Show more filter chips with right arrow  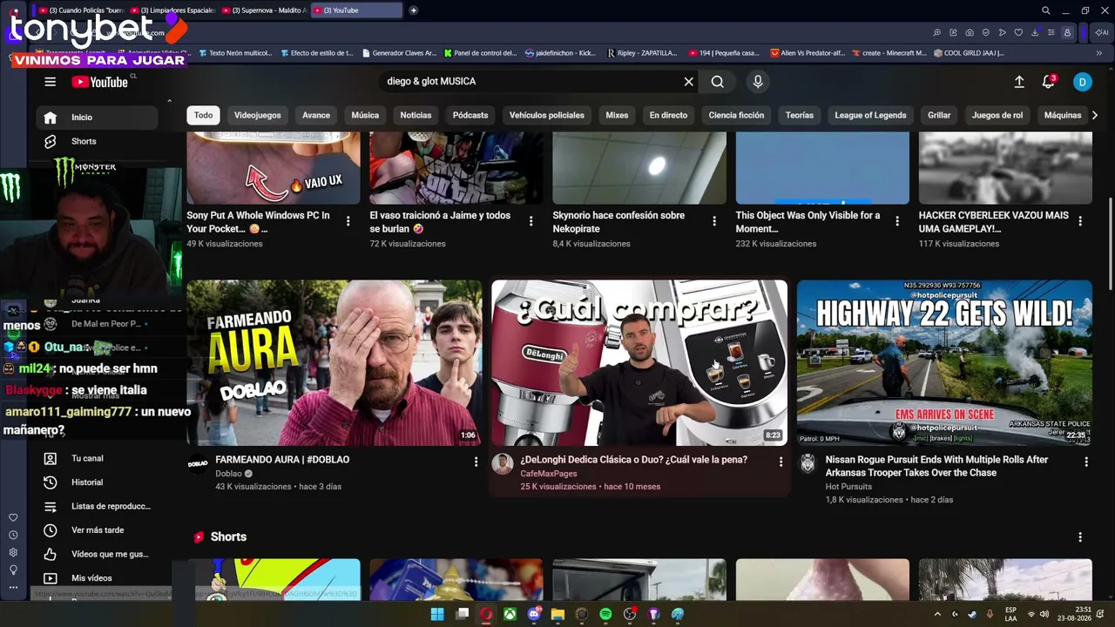pyautogui.click(x=1095, y=115)
